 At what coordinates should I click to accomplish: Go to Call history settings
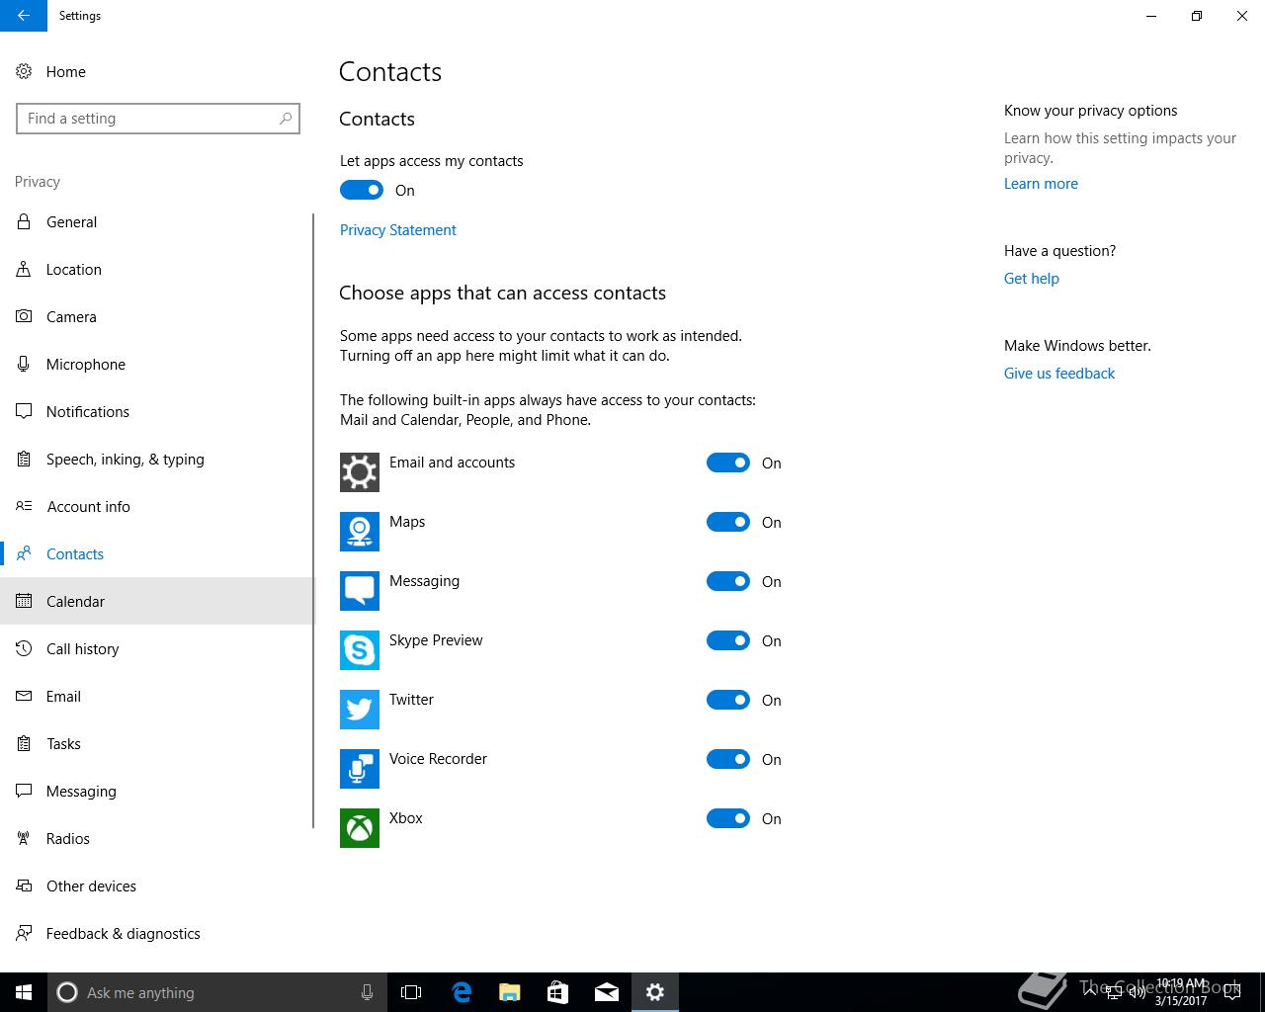(82, 648)
